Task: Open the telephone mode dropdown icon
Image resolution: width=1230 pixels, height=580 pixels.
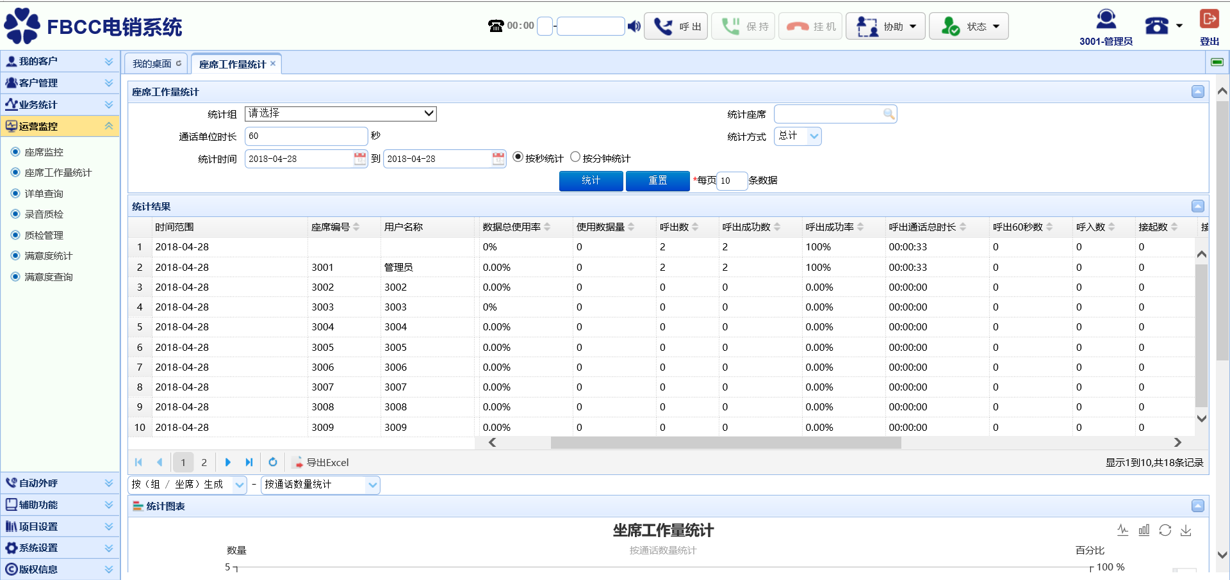Action: [x=1163, y=26]
